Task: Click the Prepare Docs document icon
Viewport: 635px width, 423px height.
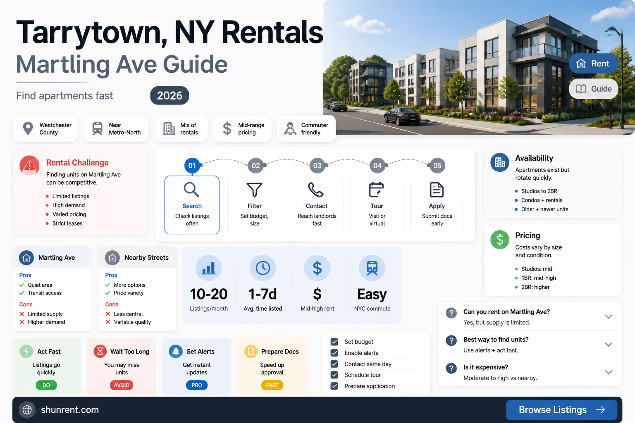Action: tap(251, 352)
